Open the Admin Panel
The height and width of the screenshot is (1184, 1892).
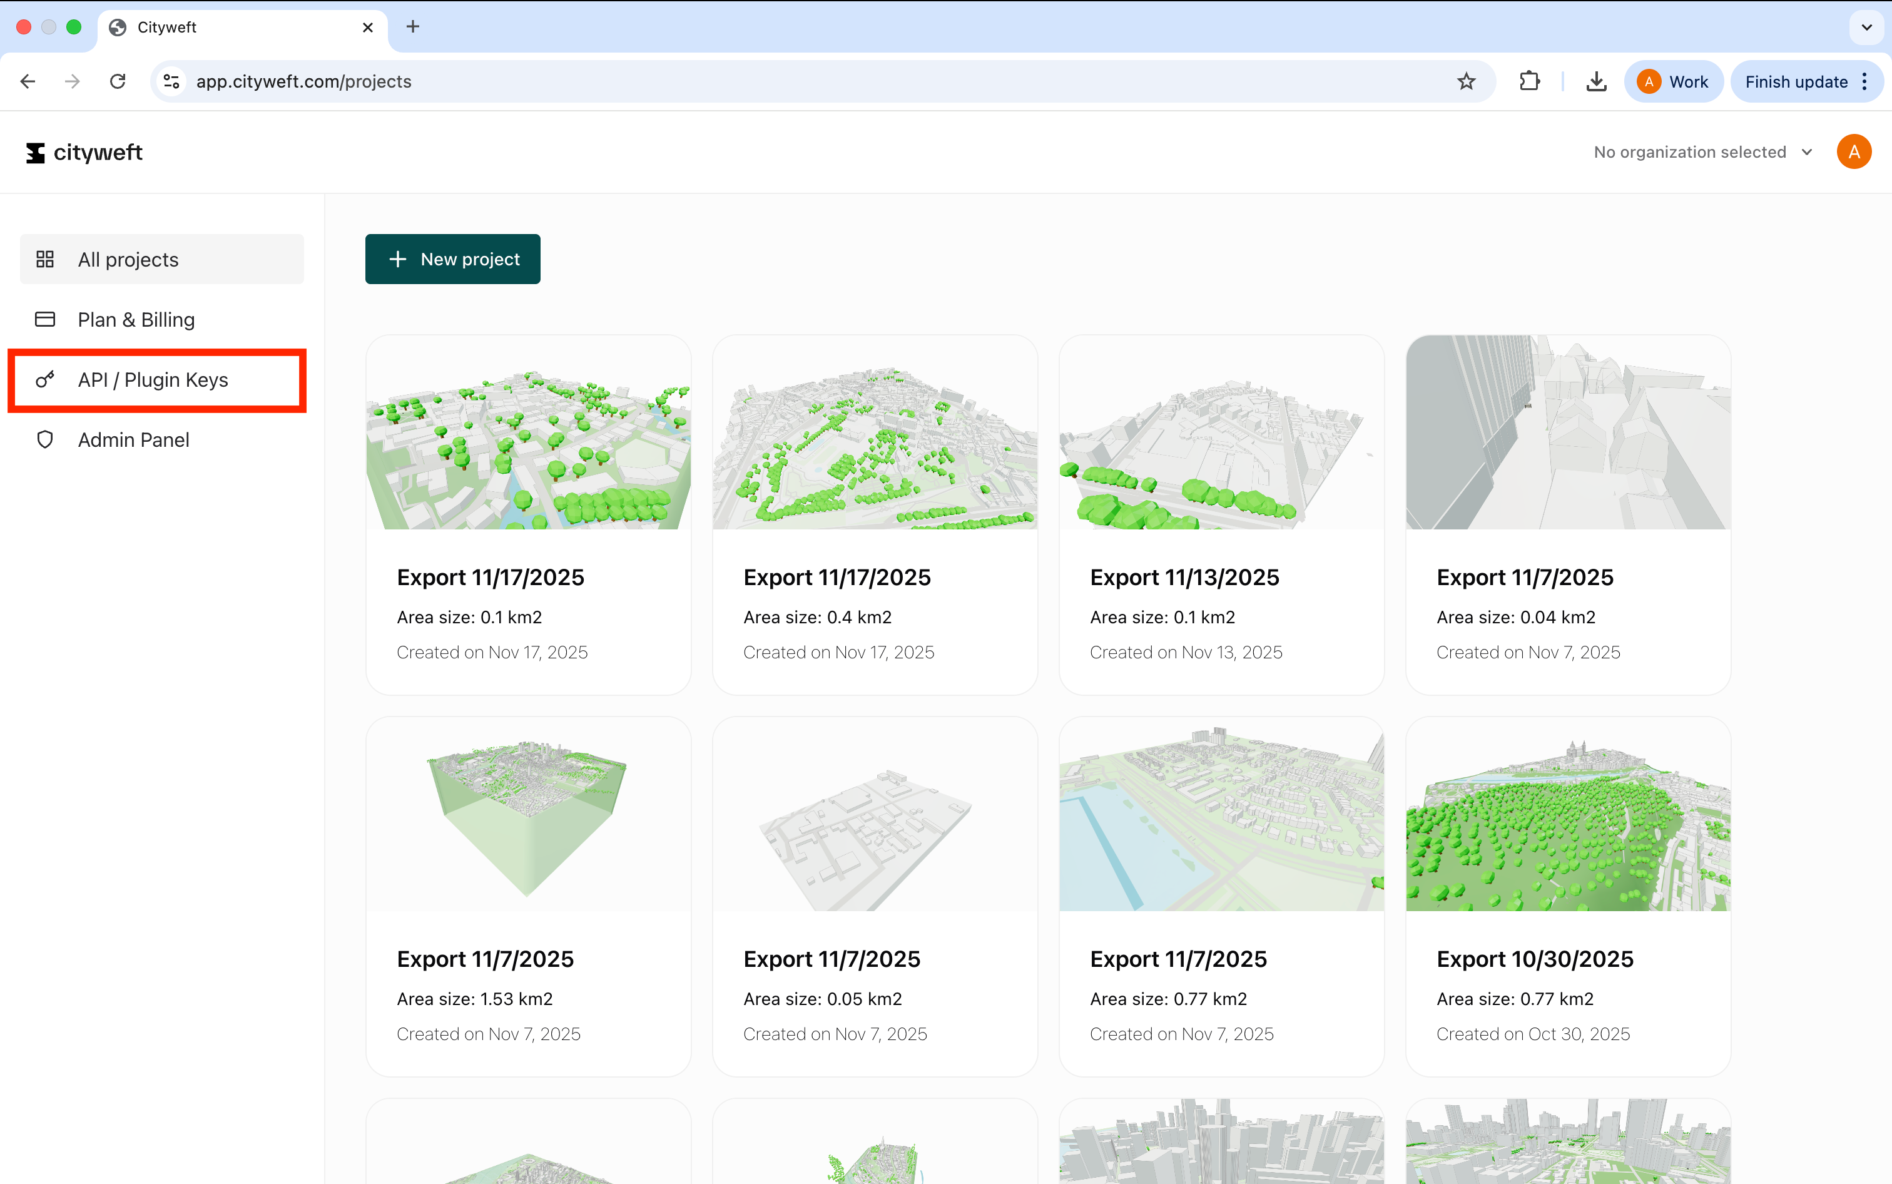[x=133, y=440]
